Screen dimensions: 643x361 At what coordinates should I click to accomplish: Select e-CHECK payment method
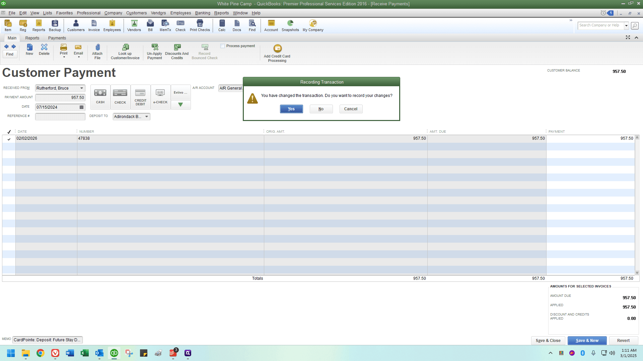(x=160, y=97)
